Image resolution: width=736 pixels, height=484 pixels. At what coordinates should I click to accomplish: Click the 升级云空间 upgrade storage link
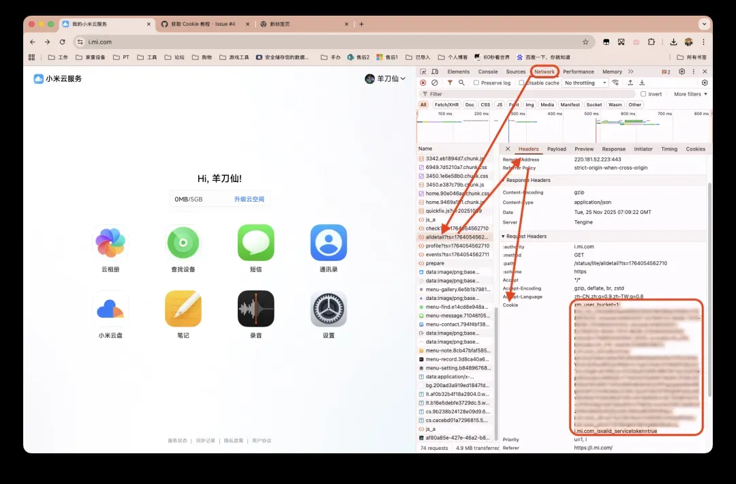coord(249,199)
